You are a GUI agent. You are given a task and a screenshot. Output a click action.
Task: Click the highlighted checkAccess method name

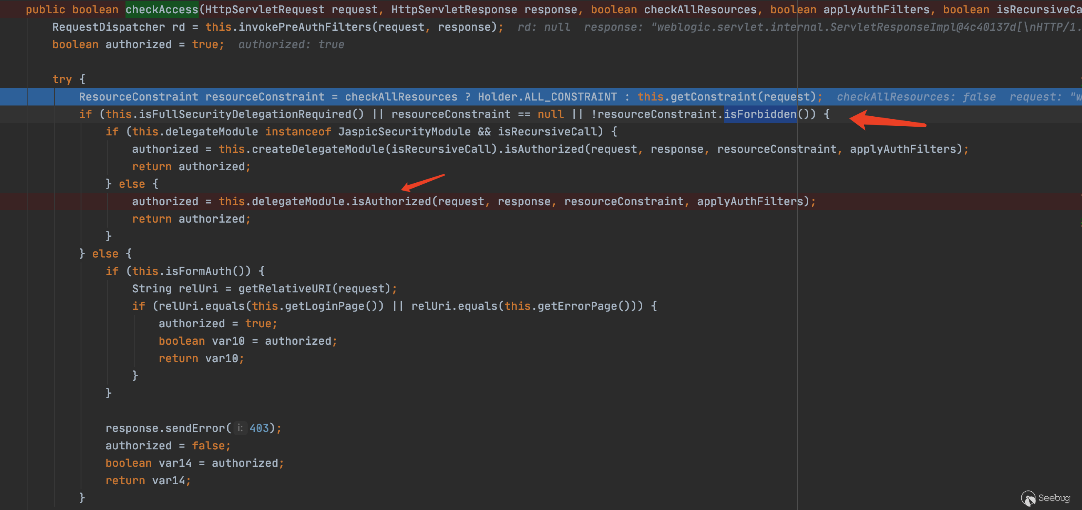pyautogui.click(x=162, y=10)
